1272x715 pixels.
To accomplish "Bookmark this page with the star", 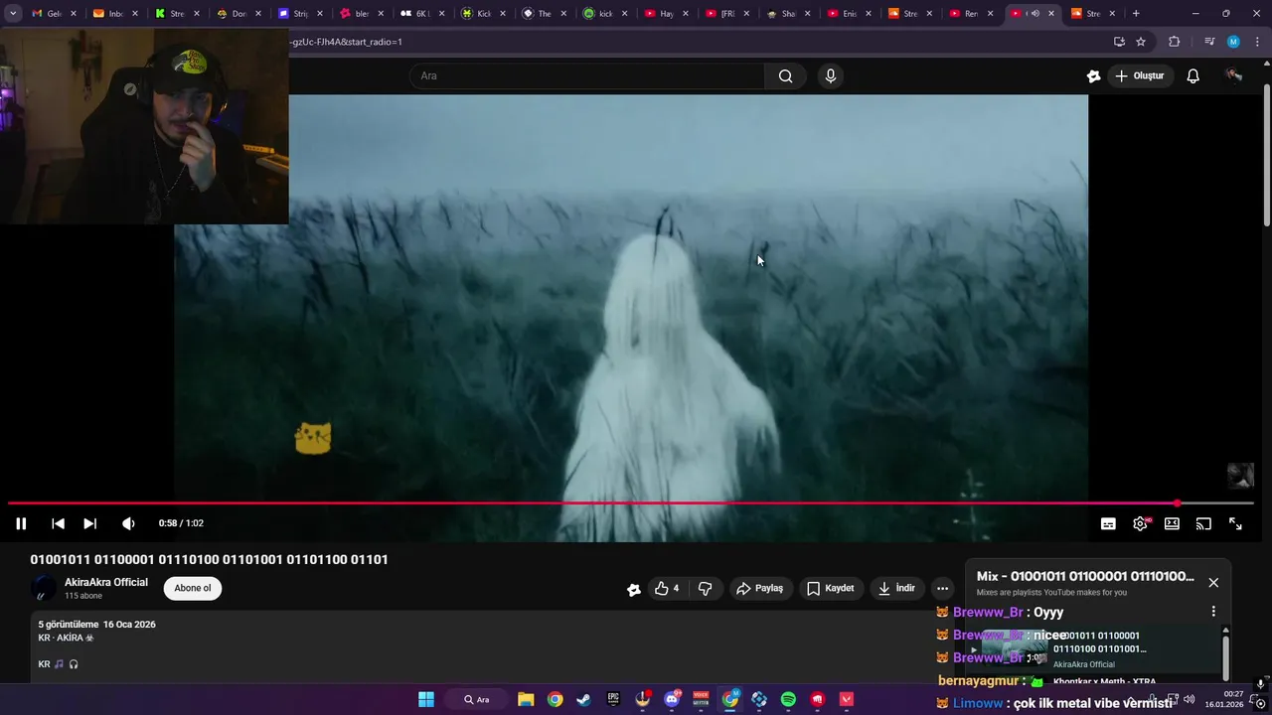I will coord(1141,42).
